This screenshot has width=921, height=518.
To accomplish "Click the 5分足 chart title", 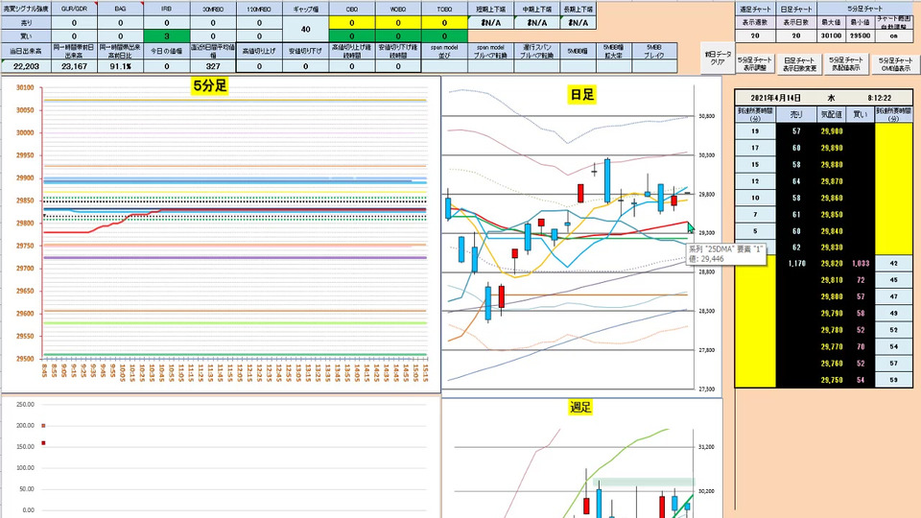I will [210, 85].
